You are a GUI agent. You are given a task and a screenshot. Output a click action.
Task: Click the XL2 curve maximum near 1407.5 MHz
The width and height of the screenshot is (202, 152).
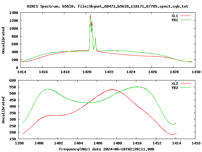[x=112, y=89]
